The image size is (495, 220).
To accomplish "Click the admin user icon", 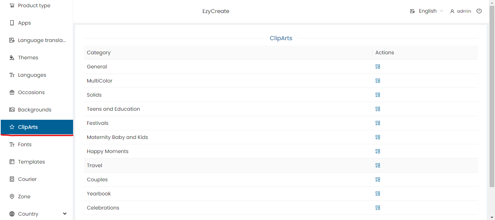I will coord(452,11).
